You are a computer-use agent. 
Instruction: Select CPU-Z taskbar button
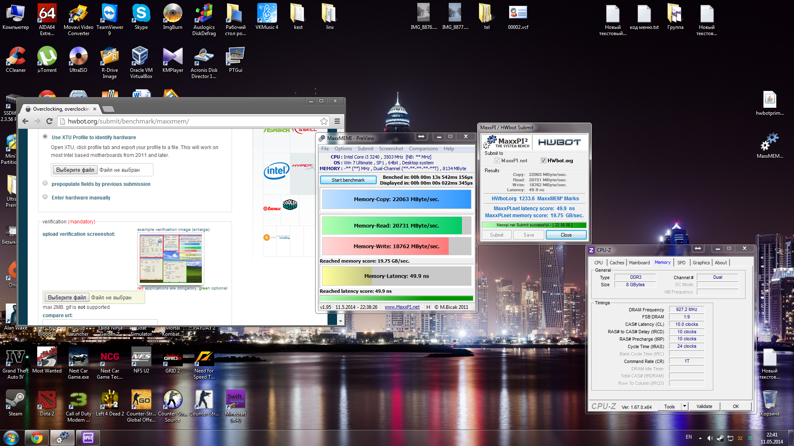pos(88,438)
